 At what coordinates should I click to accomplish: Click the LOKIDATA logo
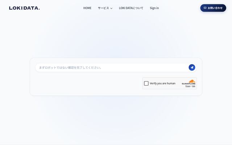pyautogui.click(x=24, y=8)
